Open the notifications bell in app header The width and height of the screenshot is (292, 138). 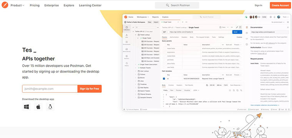coord(274,17)
